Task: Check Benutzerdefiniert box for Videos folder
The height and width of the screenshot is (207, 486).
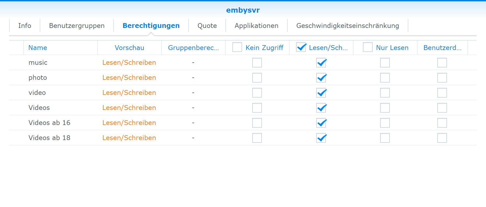Action: pos(442,108)
